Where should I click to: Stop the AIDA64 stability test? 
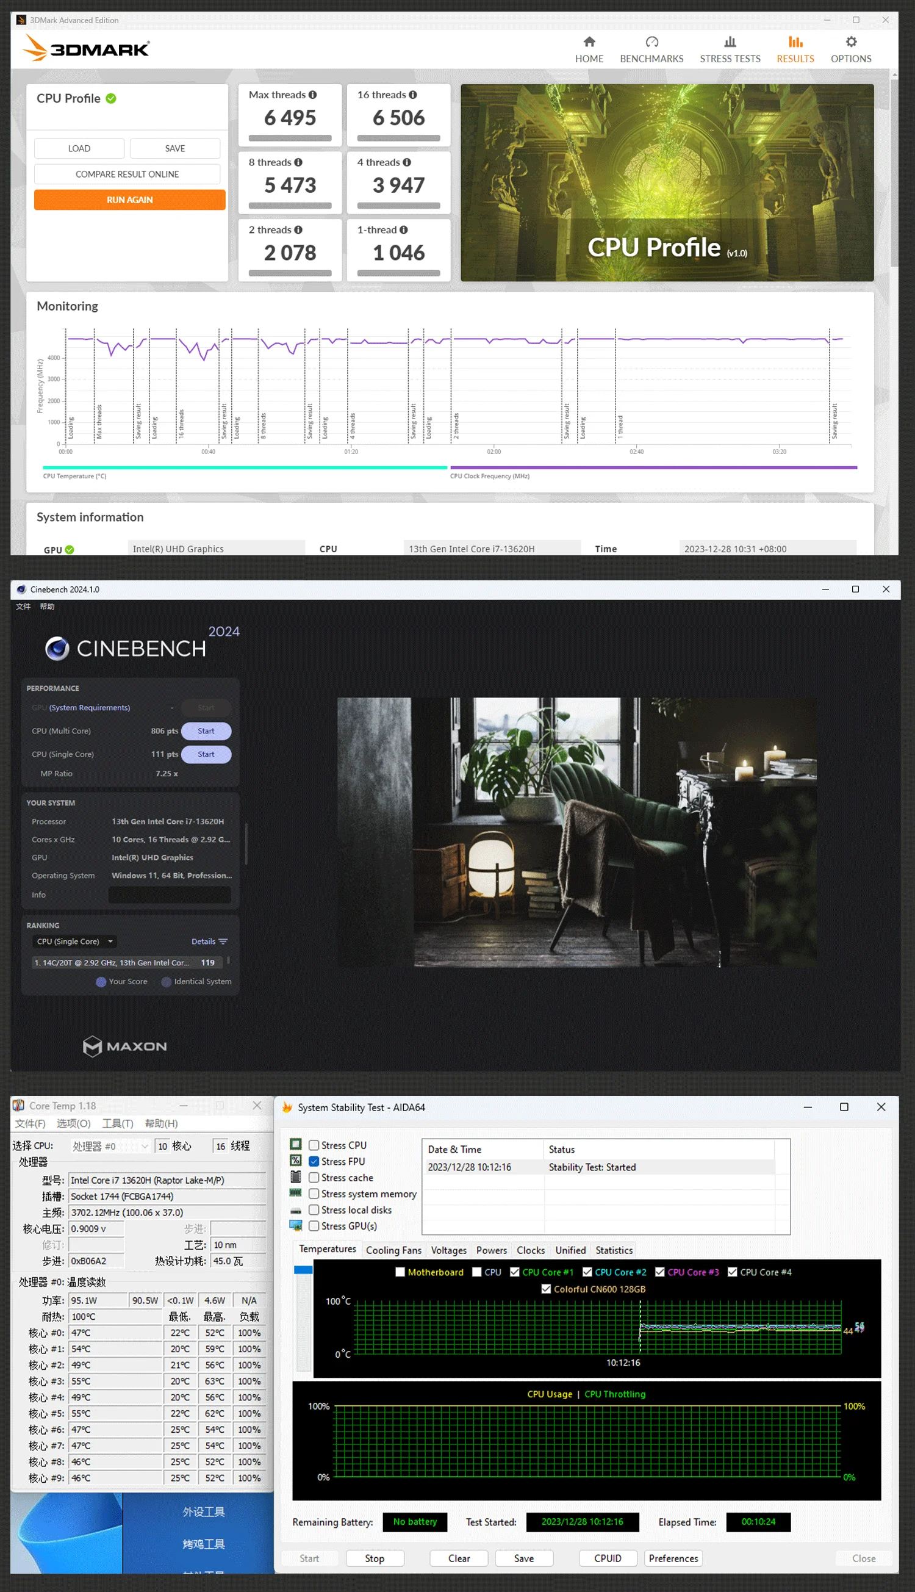tap(374, 1558)
